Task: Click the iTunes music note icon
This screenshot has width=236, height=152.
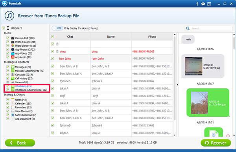Action: click(x=9, y=16)
